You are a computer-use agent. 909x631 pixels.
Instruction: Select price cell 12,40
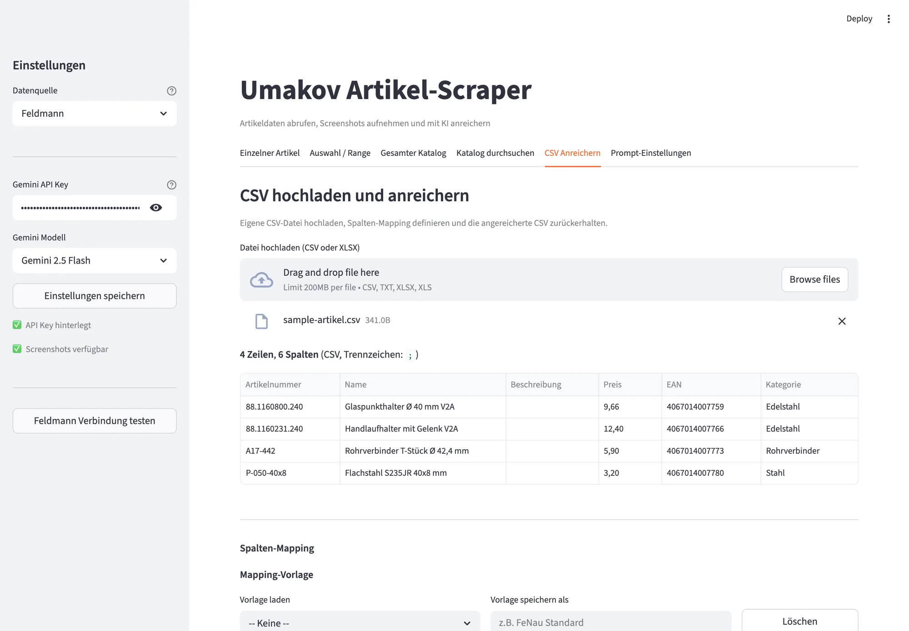tap(630, 429)
